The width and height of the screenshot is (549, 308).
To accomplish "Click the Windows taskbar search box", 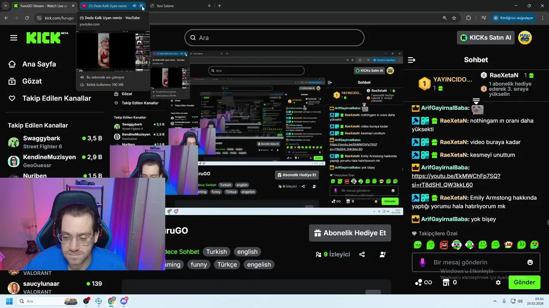I will (48, 301).
